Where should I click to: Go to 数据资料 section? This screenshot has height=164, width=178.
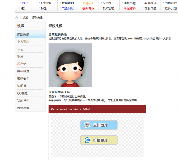(68, 3)
